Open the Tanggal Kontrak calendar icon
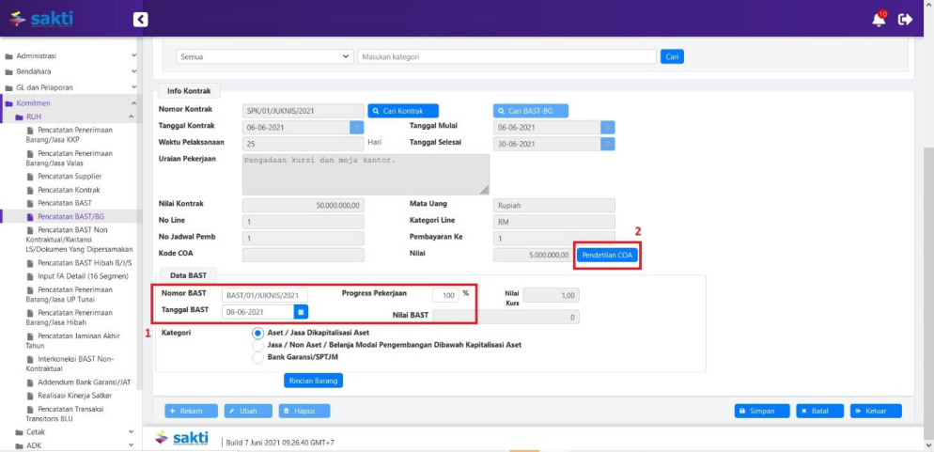 [357, 128]
